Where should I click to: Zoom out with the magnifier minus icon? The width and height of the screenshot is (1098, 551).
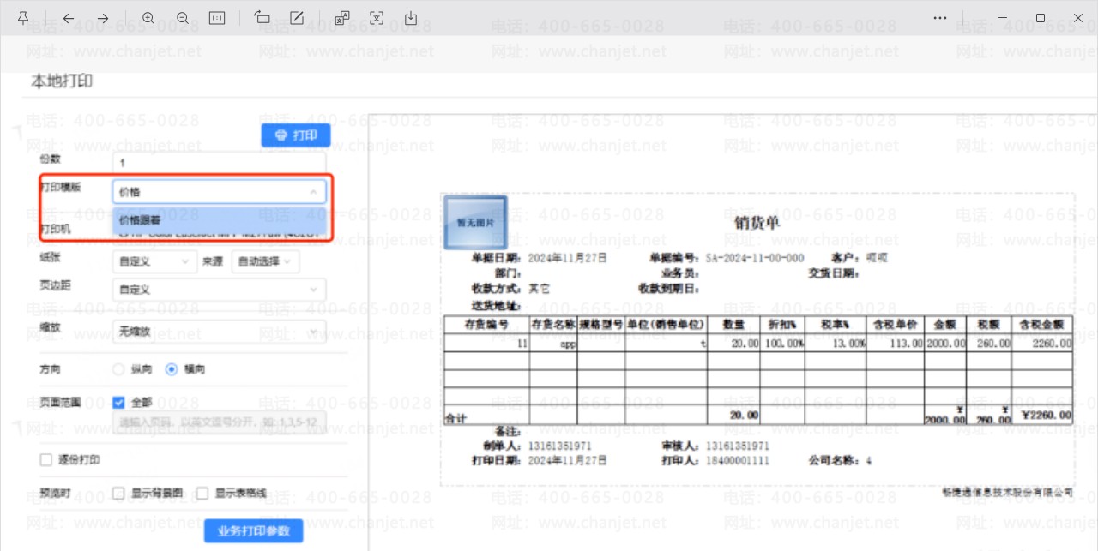(183, 17)
